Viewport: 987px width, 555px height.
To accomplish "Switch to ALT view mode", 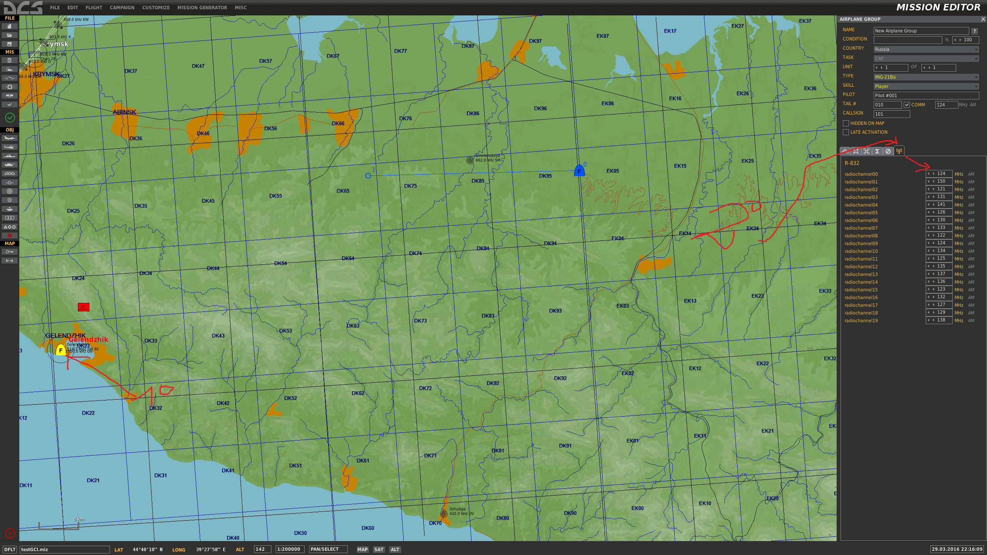I will click(395, 549).
